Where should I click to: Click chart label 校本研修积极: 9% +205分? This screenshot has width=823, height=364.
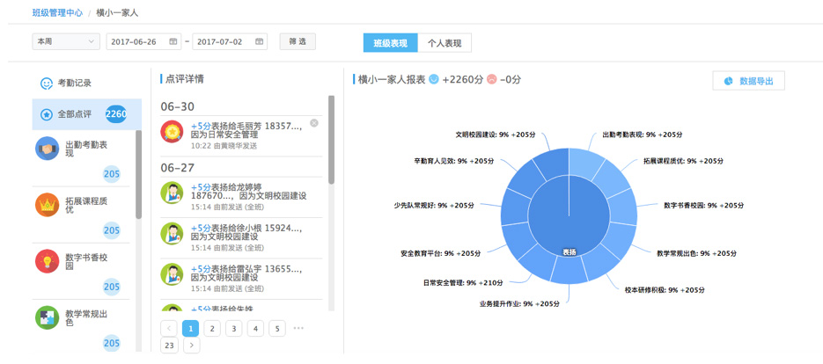click(x=665, y=289)
